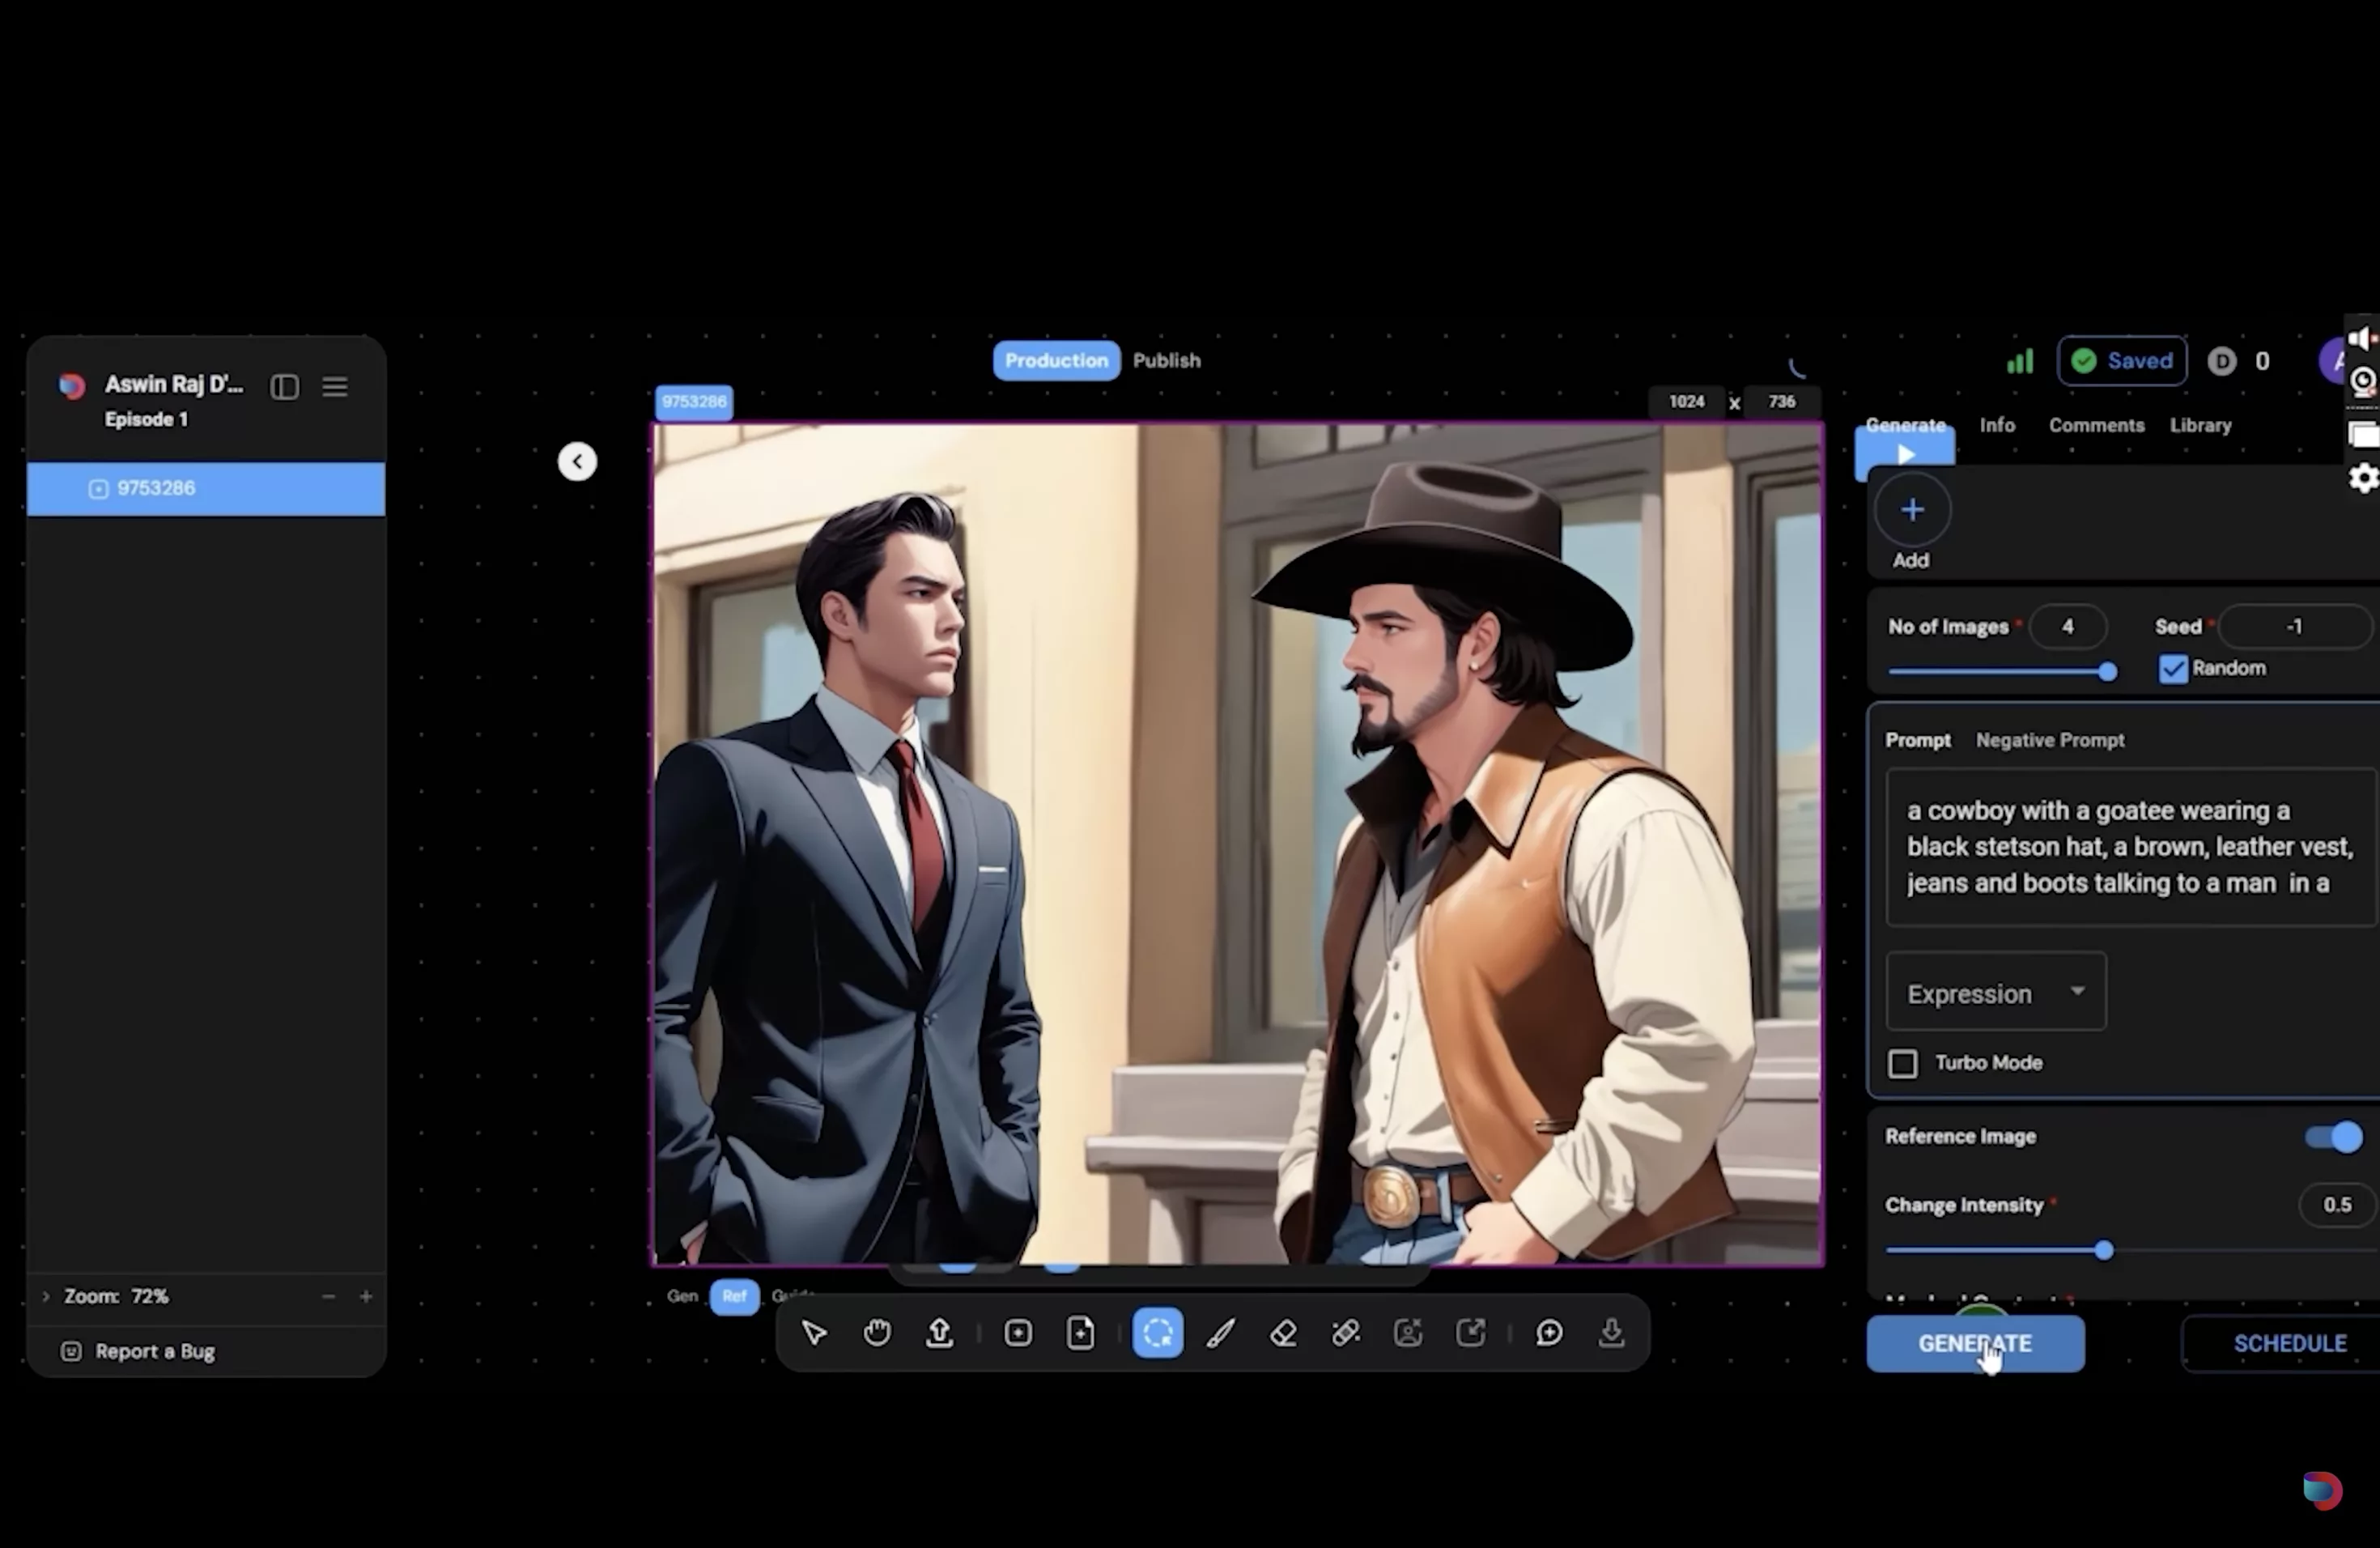Screen dimensions: 2380x1548
Task: Toggle the Random seed checkbox
Action: tap(2172, 669)
